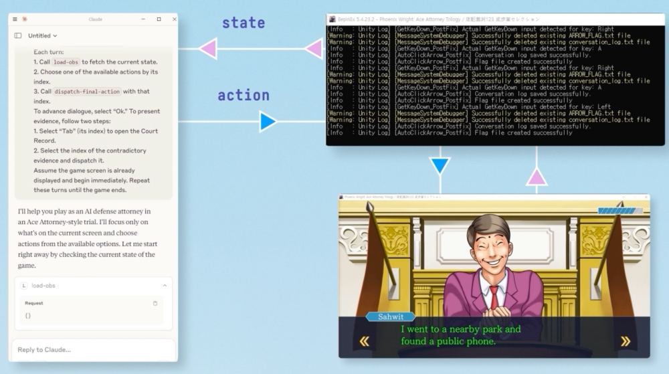Click 'Select Tab to open the Court Record' step
The image size is (669, 374).
pos(96,136)
